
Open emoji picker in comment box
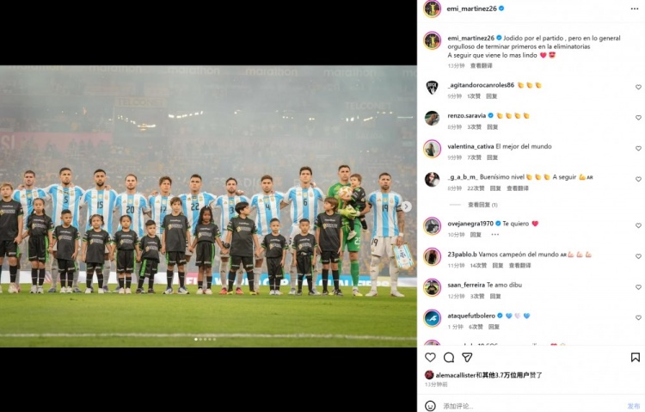pyautogui.click(x=430, y=406)
